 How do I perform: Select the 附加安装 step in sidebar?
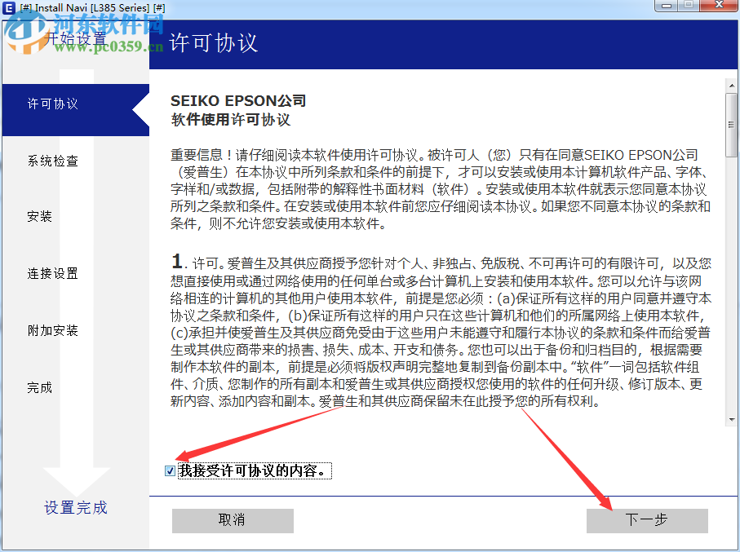52,330
